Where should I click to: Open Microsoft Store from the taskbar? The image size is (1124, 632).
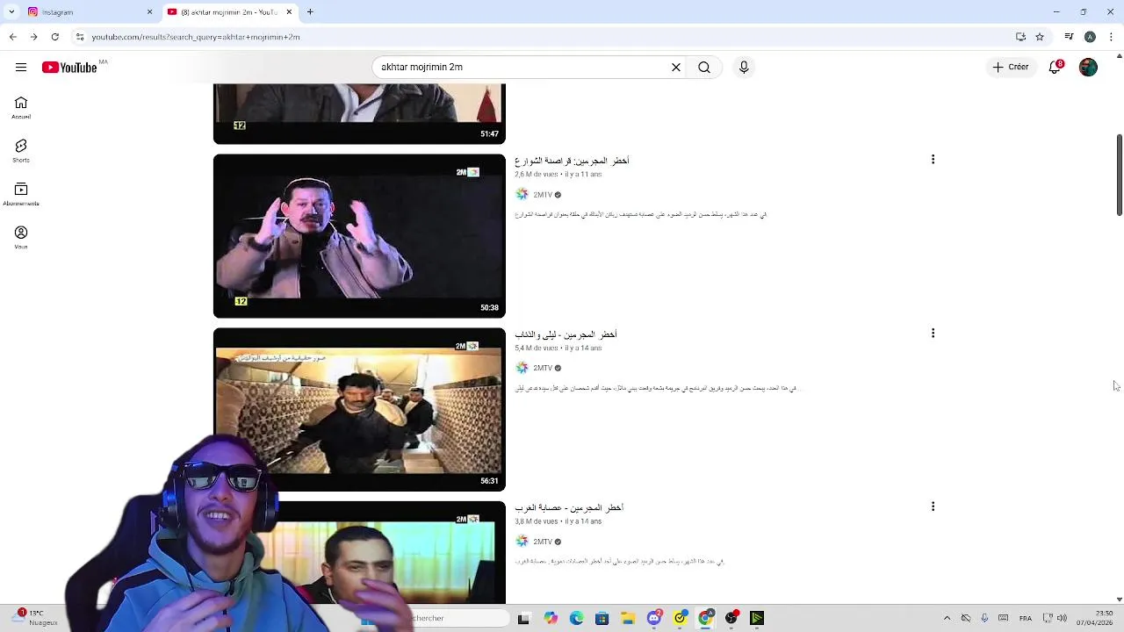pos(602,619)
